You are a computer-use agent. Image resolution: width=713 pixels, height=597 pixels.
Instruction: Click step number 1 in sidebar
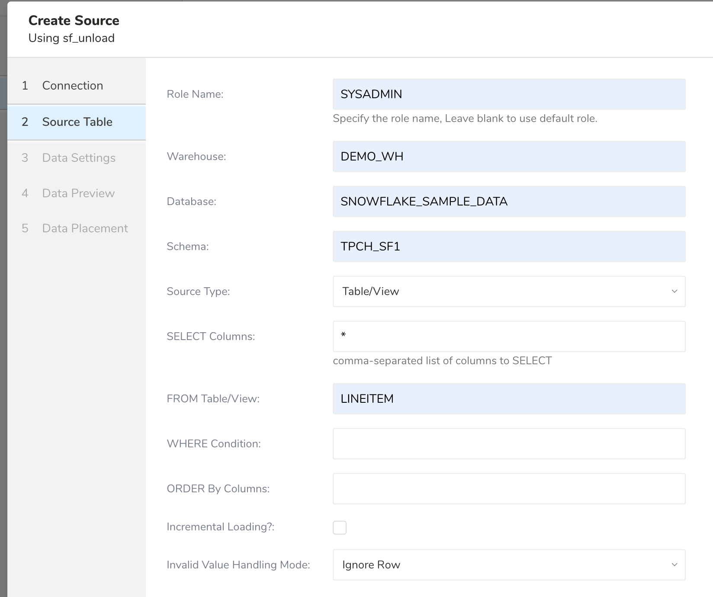tap(25, 86)
